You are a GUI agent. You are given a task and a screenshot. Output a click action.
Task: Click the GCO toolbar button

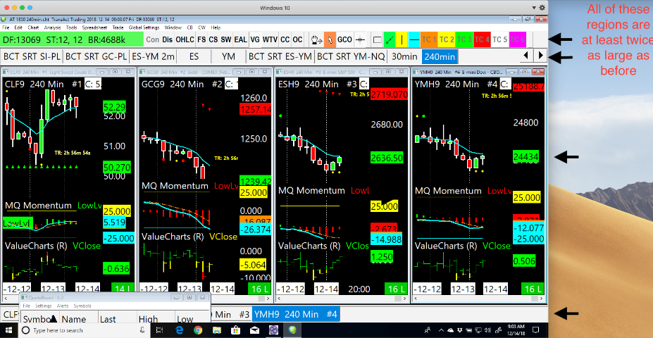pos(344,40)
